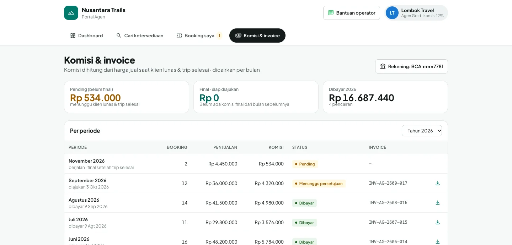Click invoice number INV-AG-2606-014

388,242
